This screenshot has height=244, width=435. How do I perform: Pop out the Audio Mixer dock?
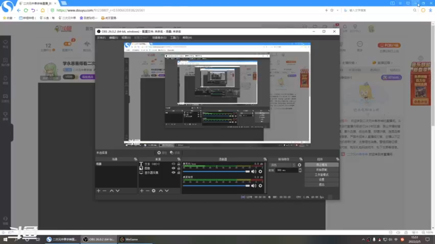[x=265, y=159]
